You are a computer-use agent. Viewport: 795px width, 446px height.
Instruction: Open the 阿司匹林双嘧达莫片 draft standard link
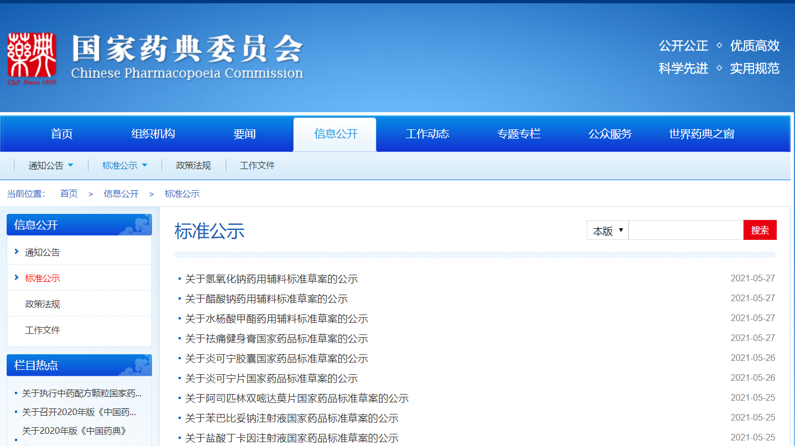click(x=297, y=398)
